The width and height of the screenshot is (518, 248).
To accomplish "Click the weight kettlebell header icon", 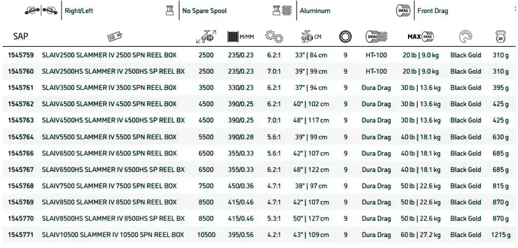I will (x=501, y=37).
